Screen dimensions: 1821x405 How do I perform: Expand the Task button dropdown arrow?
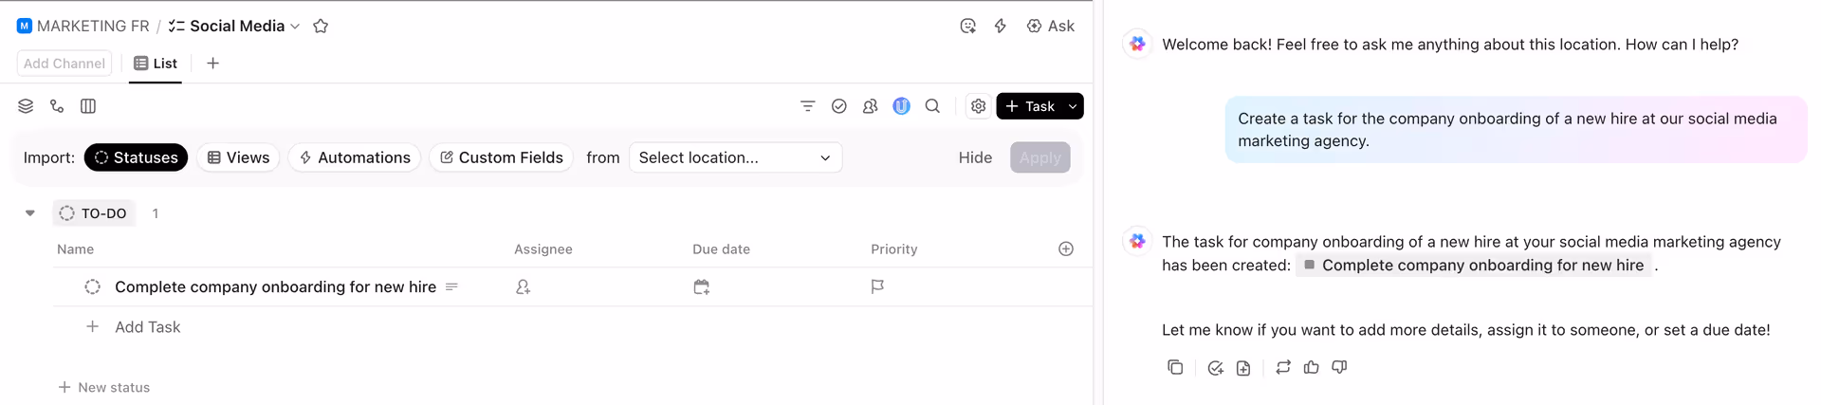click(1073, 106)
